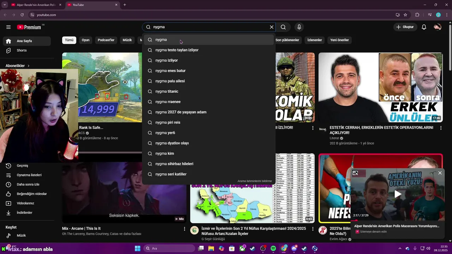Select the İzlenenler filter chip

click(x=315, y=40)
